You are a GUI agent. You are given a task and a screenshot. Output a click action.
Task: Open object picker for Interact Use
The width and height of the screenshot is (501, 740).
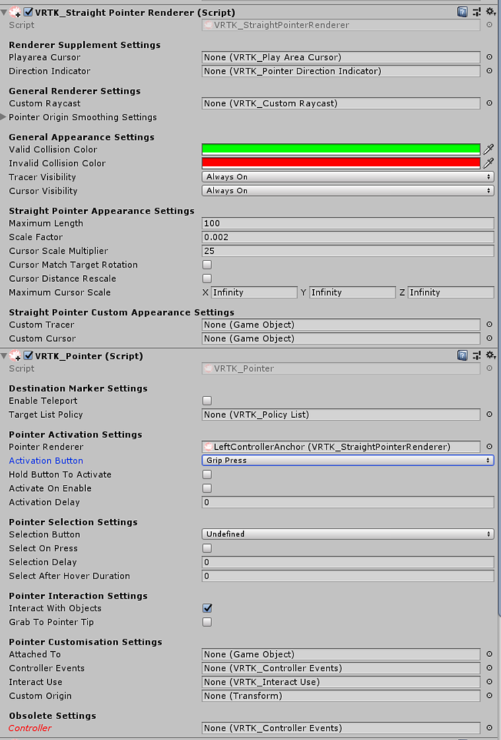(489, 681)
